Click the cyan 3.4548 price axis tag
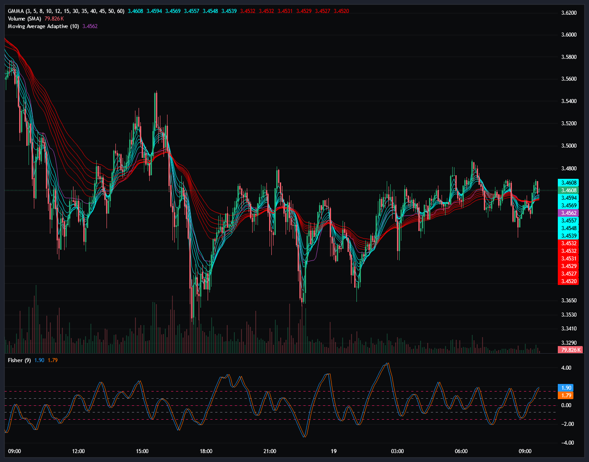589x462 pixels. (x=568, y=228)
